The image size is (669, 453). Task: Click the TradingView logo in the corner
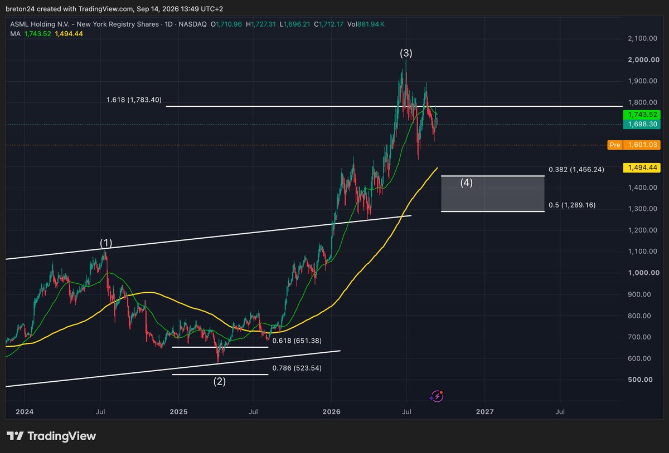51,436
